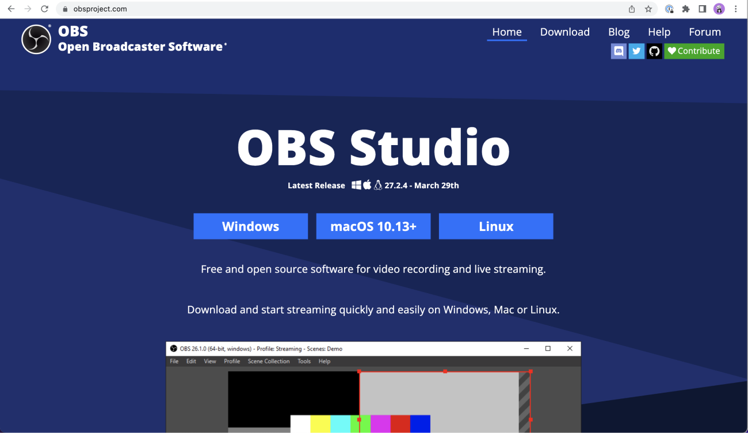The height and width of the screenshot is (433, 748).
Task: Reload the page
Action: [x=44, y=9]
